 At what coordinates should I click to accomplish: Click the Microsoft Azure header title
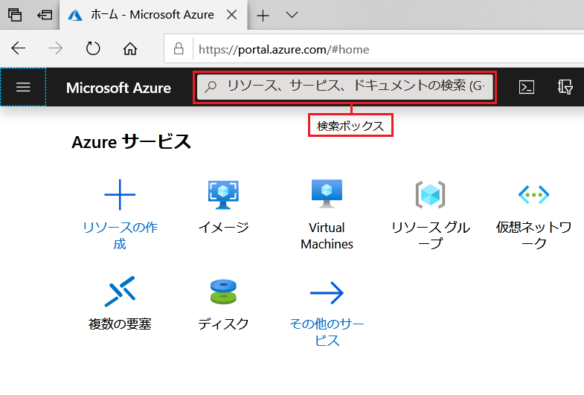118,88
